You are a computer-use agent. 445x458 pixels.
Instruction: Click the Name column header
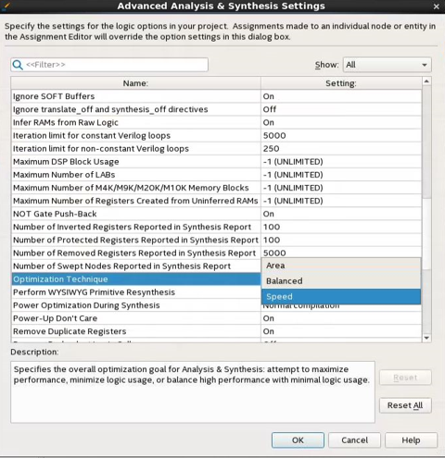(135, 83)
